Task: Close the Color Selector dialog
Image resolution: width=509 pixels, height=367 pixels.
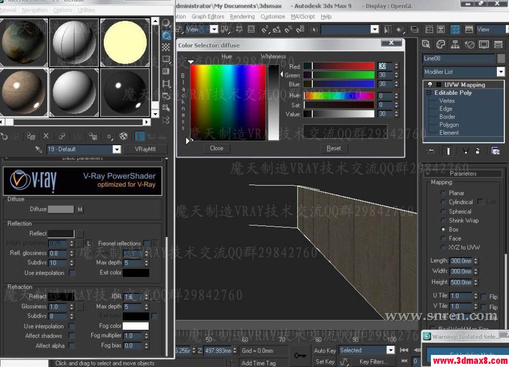Action: (391, 42)
